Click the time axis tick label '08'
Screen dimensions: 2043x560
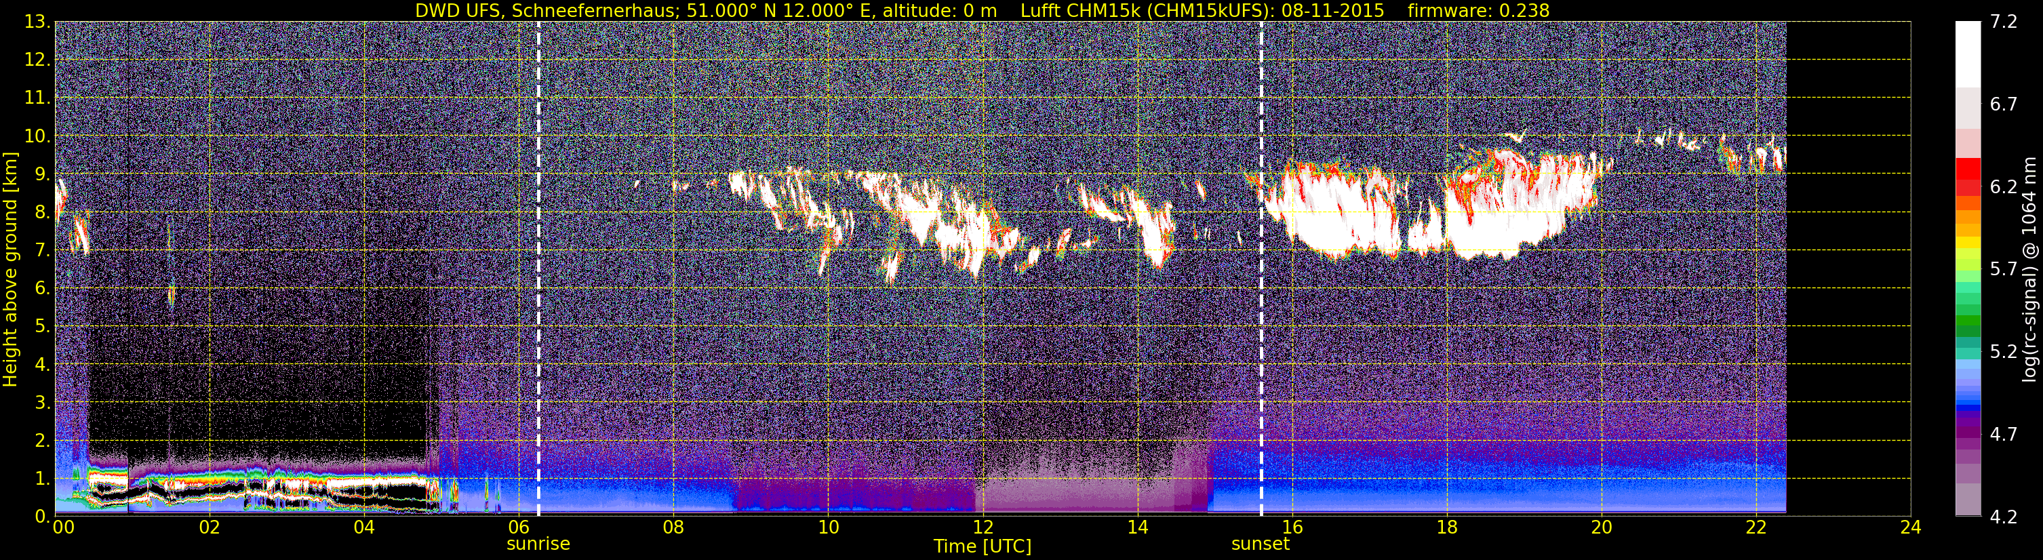point(673,528)
